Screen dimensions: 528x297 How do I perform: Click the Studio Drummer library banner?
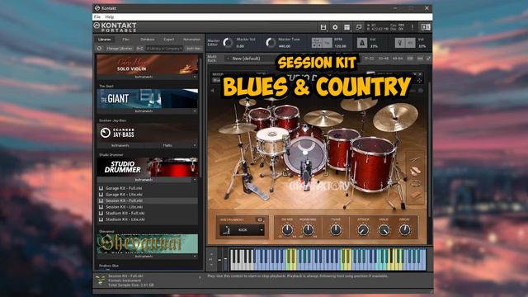coord(148,167)
